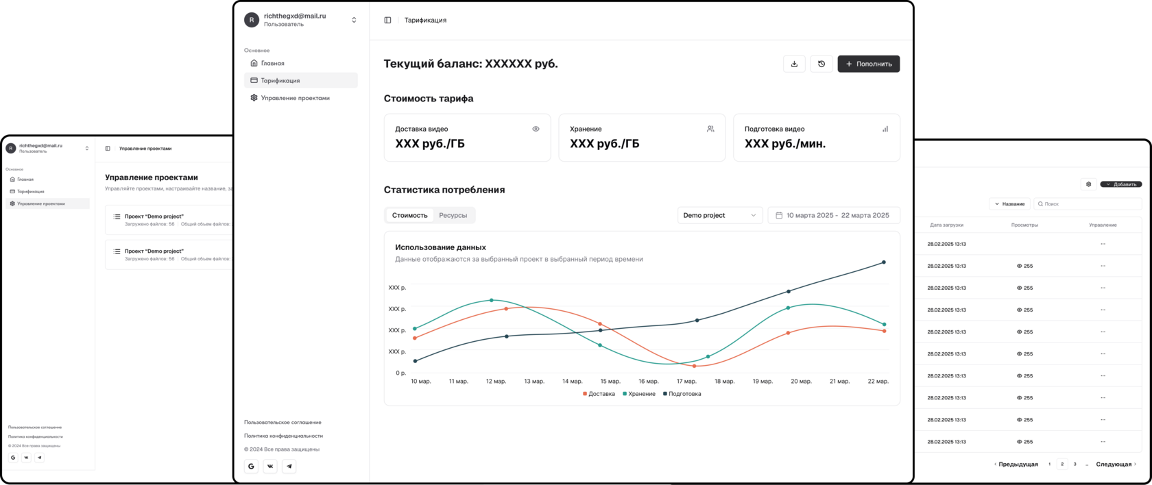Click the download icon button near balance
The width and height of the screenshot is (1152, 485).
pos(794,64)
